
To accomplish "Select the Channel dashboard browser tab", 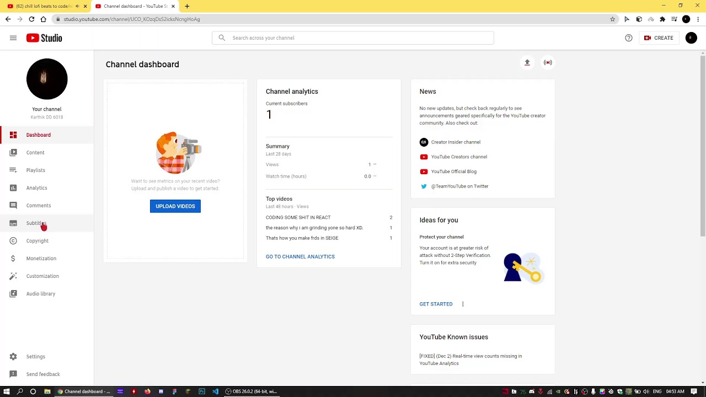I will [135, 6].
